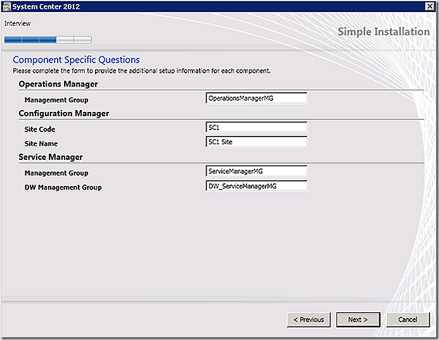
Task: Click the Site Code input field
Action: pyautogui.click(x=257, y=128)
